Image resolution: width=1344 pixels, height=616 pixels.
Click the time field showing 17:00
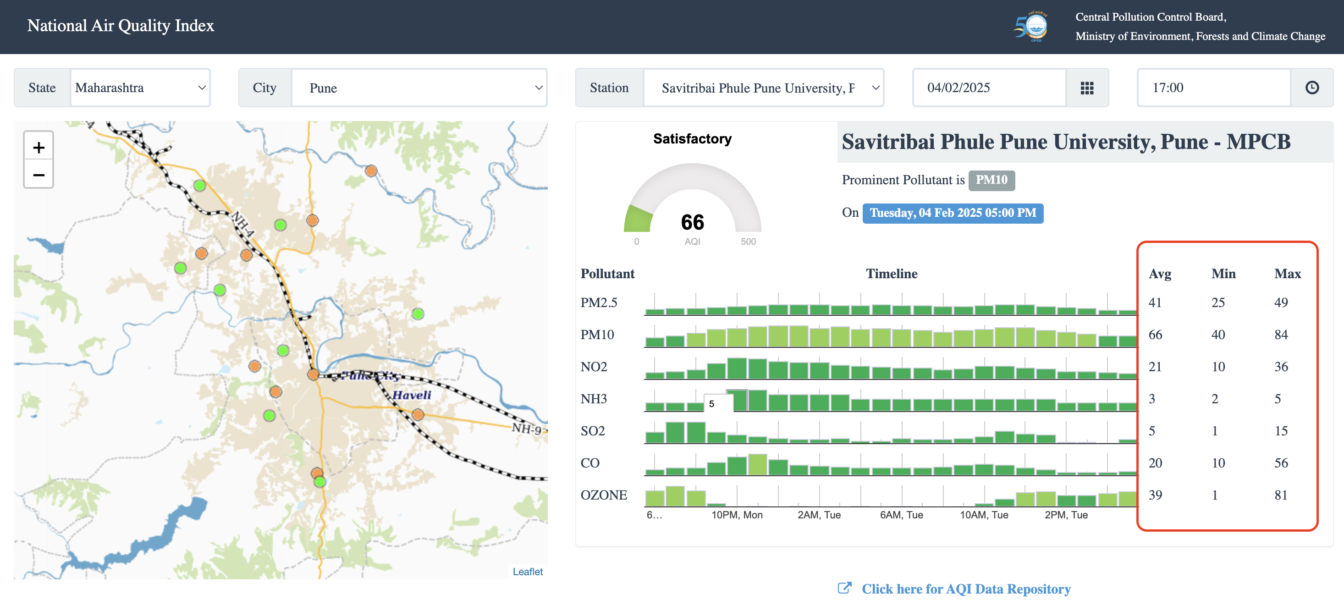1213,88
